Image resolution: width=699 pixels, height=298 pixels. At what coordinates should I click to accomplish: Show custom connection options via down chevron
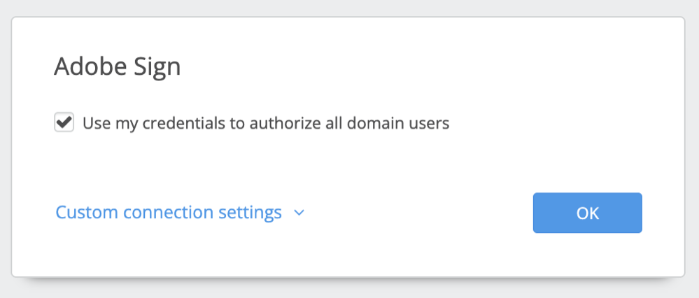pos(299,213)
